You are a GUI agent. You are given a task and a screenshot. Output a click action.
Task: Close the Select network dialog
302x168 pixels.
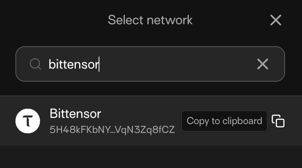click(x=275, y=20)
